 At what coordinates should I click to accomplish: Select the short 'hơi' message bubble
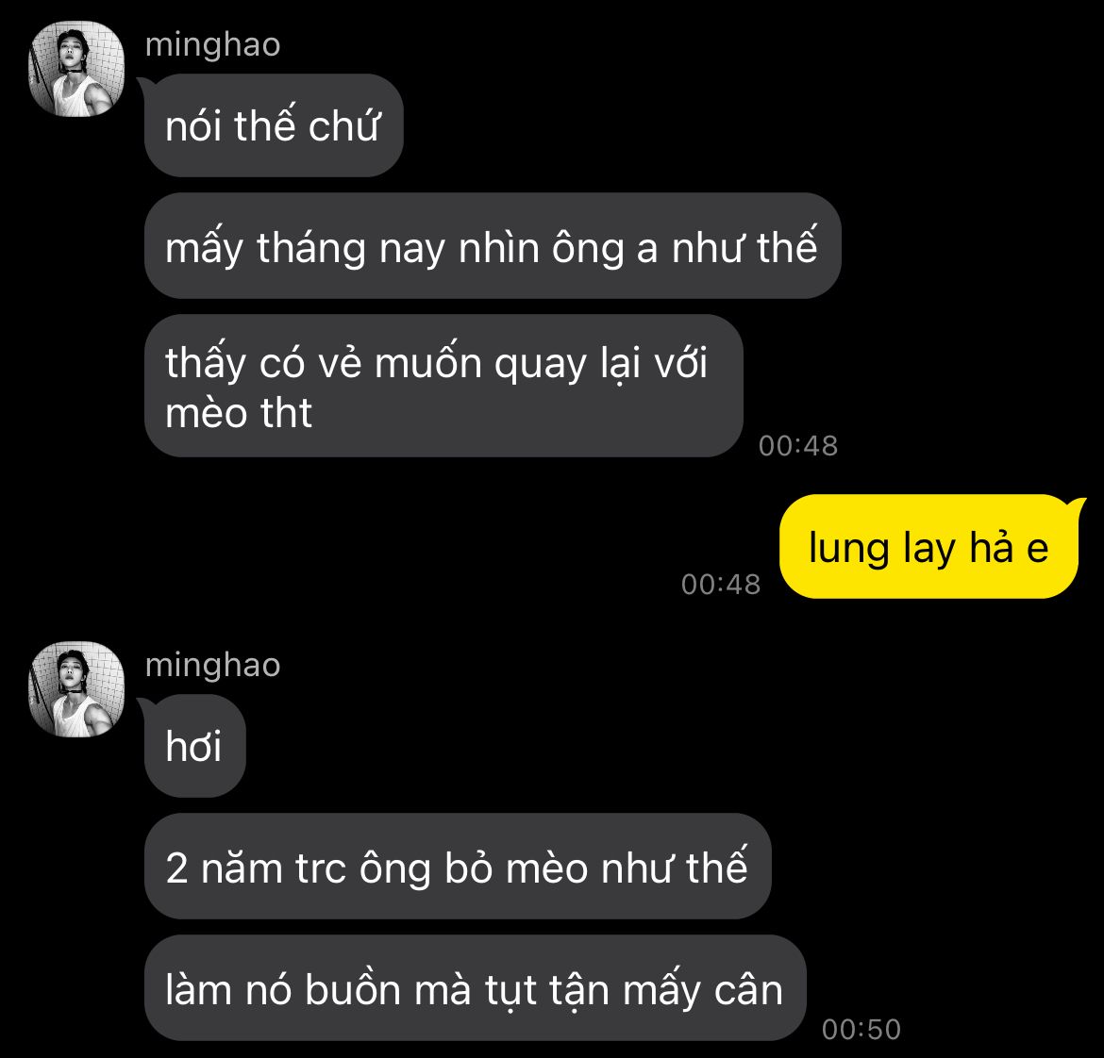coord(194,746)
